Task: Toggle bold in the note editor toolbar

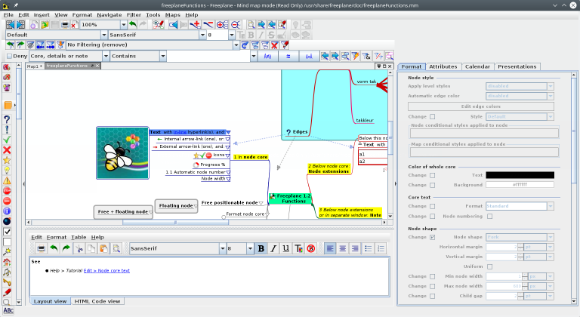Action: click(x=261, y=248)
